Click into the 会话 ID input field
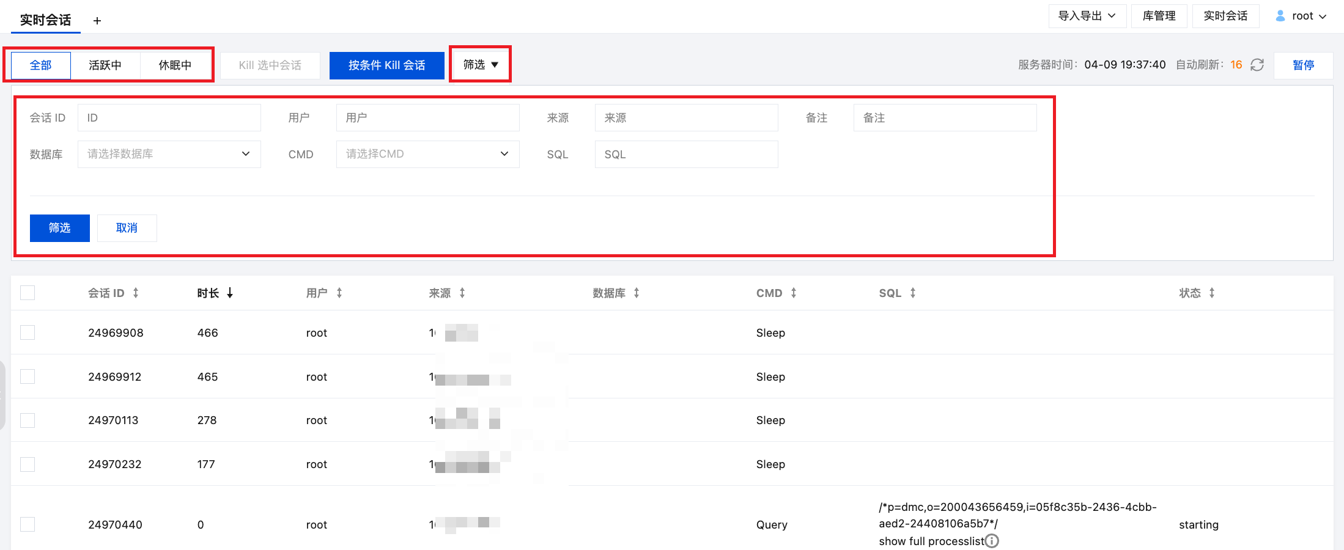 coord(169,118)
